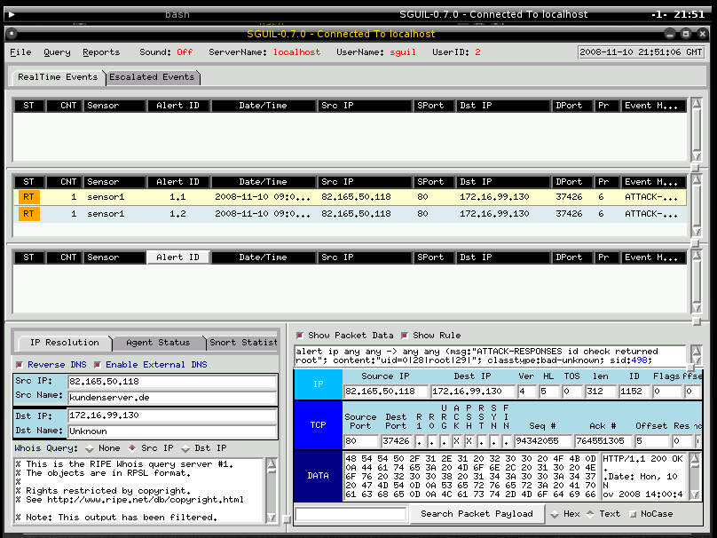Click the whois output scroll up arrow

pos(272,465)
